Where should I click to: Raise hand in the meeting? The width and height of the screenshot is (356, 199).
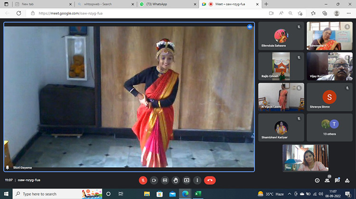(176, 180)
